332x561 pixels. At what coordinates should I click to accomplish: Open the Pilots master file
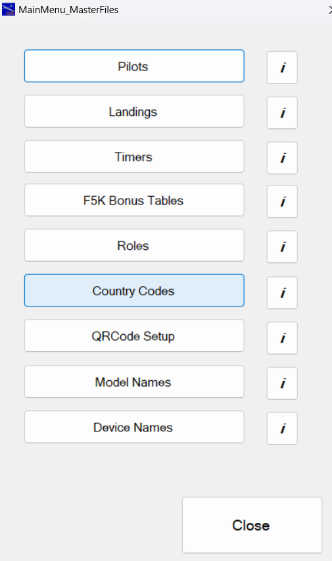coord(134,66)
